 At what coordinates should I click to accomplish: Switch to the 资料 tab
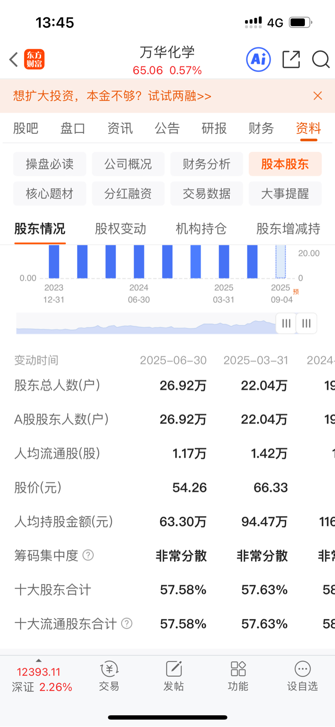pos(308,128)
